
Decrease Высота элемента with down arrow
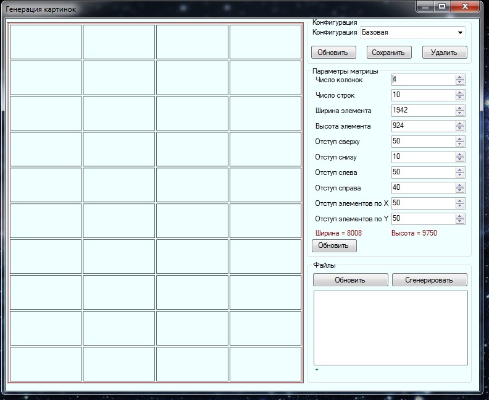(x=460, y=129)
